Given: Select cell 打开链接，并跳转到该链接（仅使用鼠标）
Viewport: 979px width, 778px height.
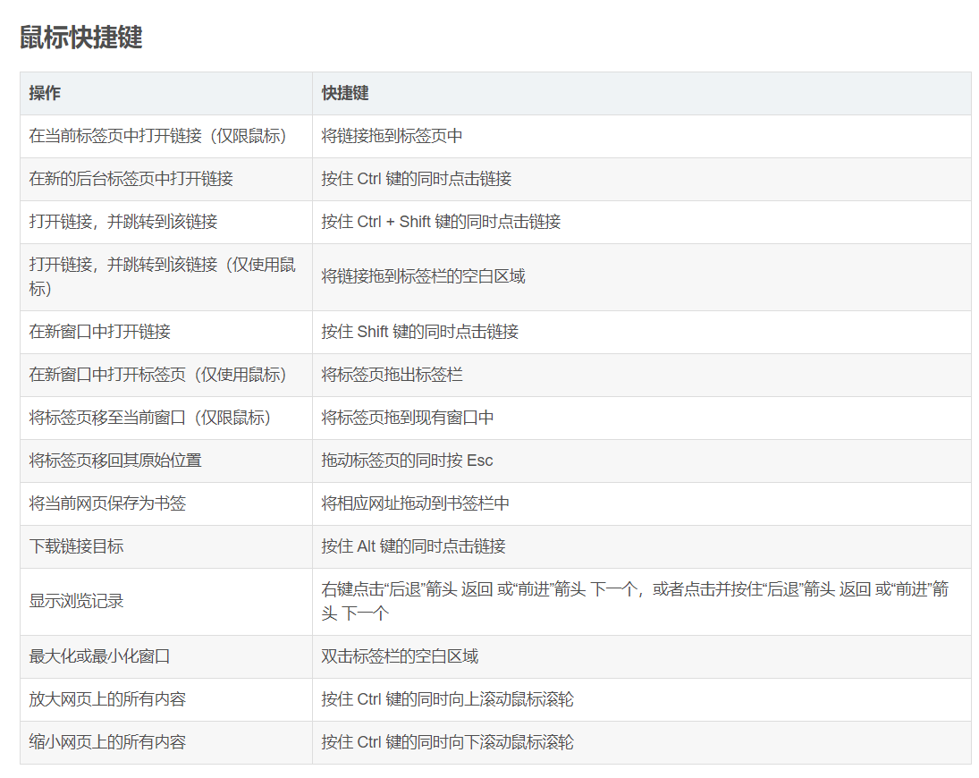Looking at the screenshot, I should pyautogui.click(x=166, y=277).
